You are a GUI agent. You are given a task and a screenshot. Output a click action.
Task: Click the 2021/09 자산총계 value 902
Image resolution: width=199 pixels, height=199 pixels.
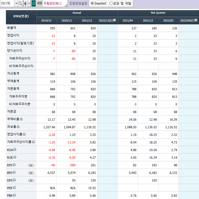[x=134, y=74]
